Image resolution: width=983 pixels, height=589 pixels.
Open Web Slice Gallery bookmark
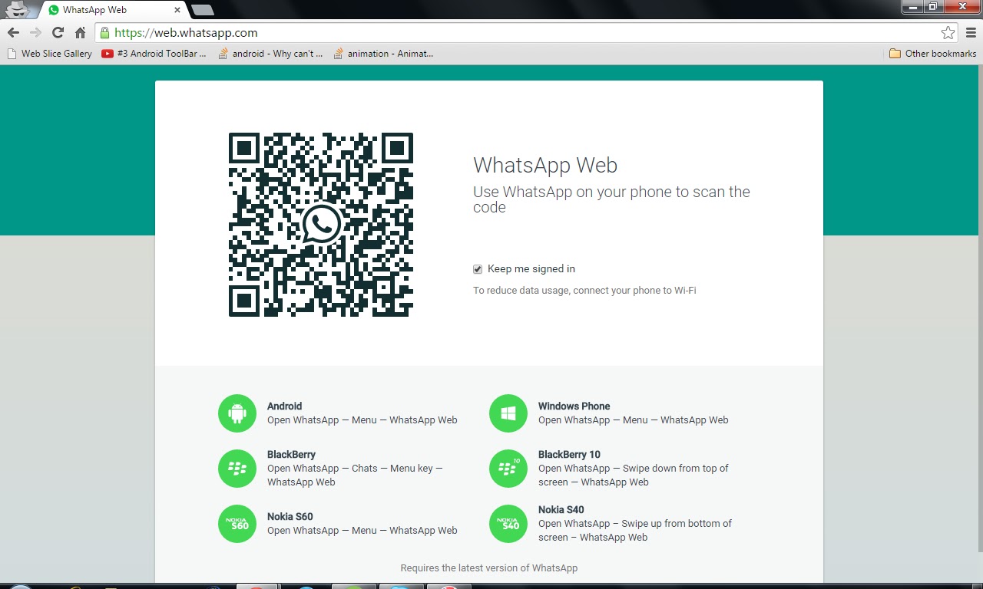(x=49, y=54)
